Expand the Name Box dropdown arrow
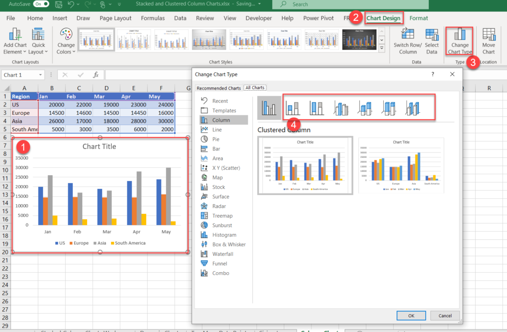Viewport: 507px width, 332px height. tap(40, 75)
